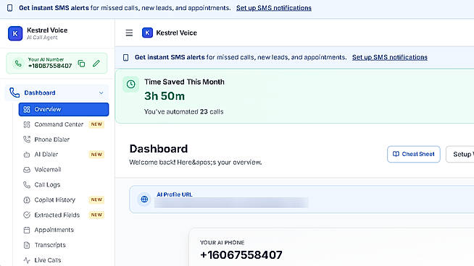Click the Welcome back overview subtitle
Image resolution: width=474 pixels, height=266 pixels.
click(x=195, y=162)
